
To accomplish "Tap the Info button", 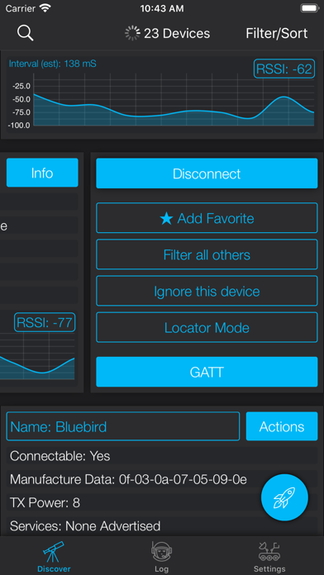I will click(42, 173).
